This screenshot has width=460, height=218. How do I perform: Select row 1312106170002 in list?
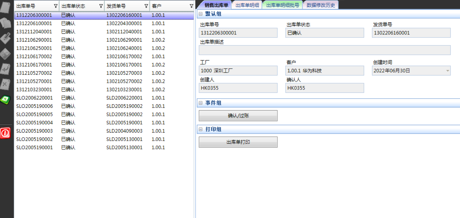point(104,56)
